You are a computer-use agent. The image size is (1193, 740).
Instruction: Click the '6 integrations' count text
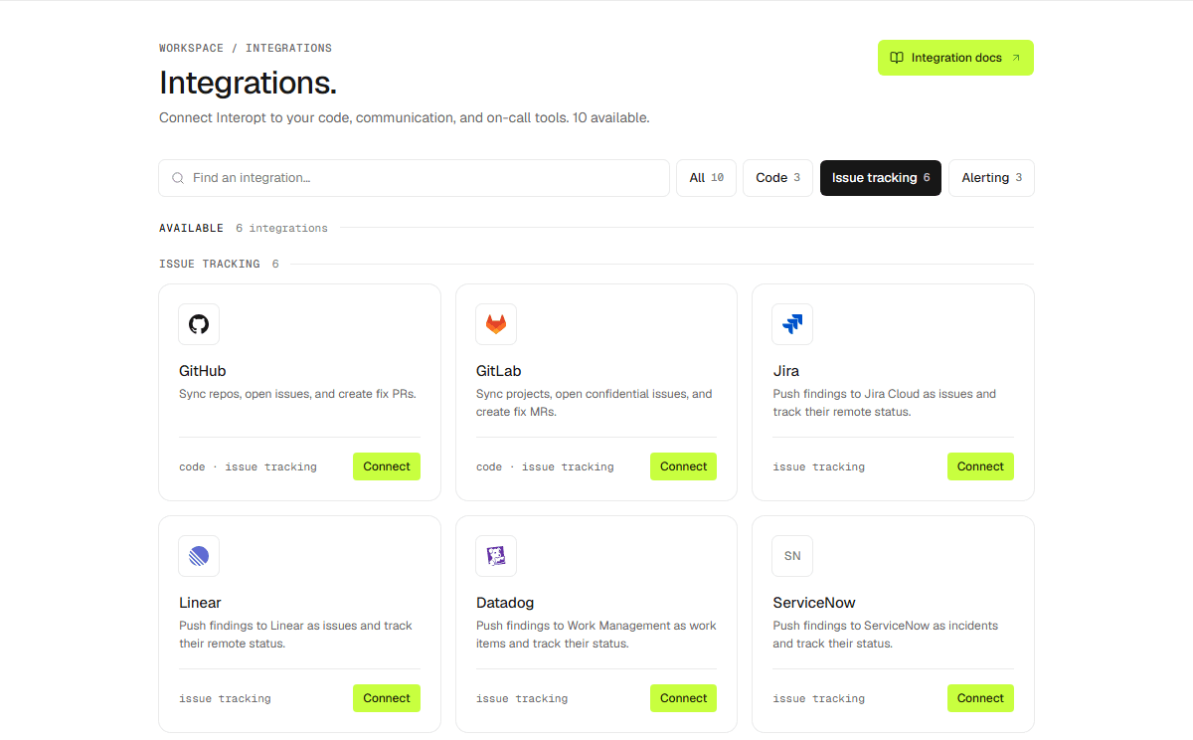pos(281,228)
